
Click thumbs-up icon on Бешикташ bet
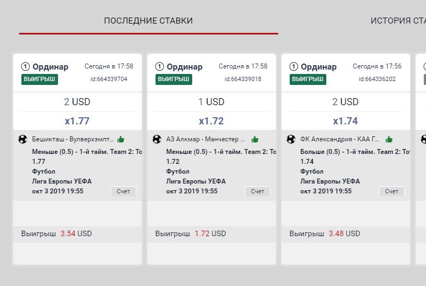[x=120, y=140]
